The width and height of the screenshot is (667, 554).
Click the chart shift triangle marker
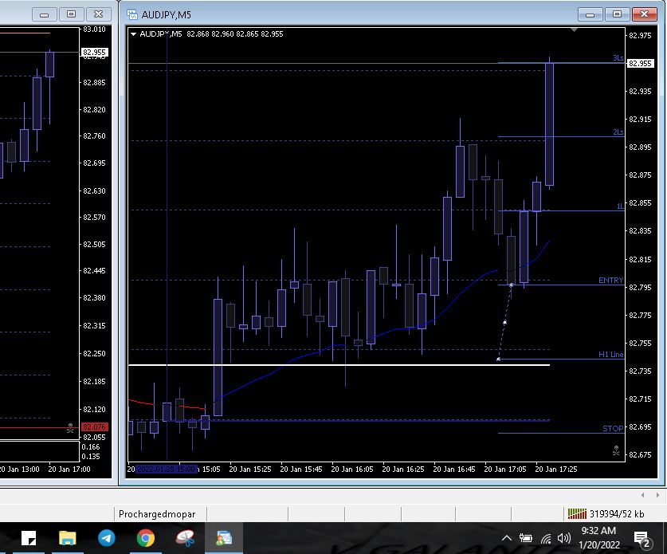[x=574, y=30]
